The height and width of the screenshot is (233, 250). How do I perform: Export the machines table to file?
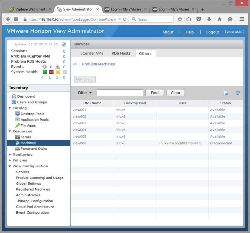tap(226, 93)
